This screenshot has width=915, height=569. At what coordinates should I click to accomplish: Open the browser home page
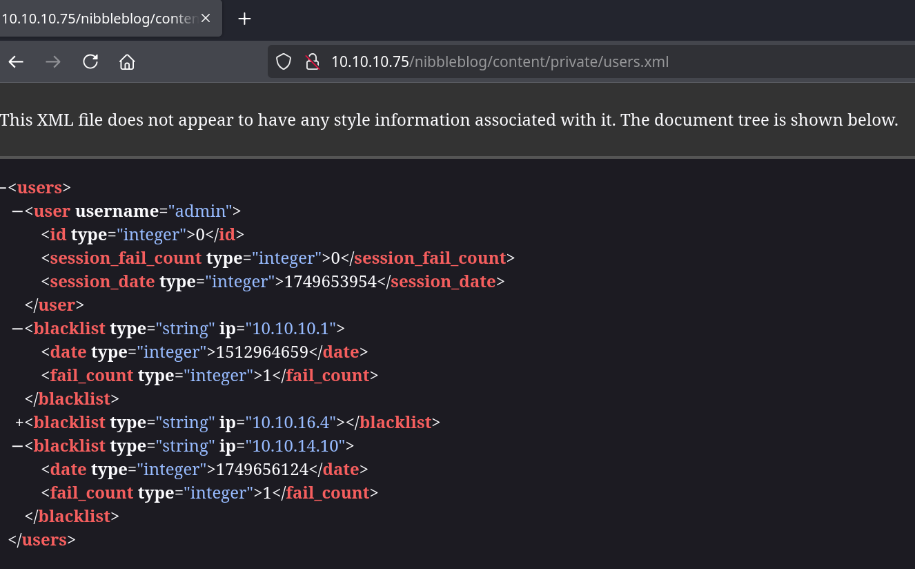tap(127, 62)
